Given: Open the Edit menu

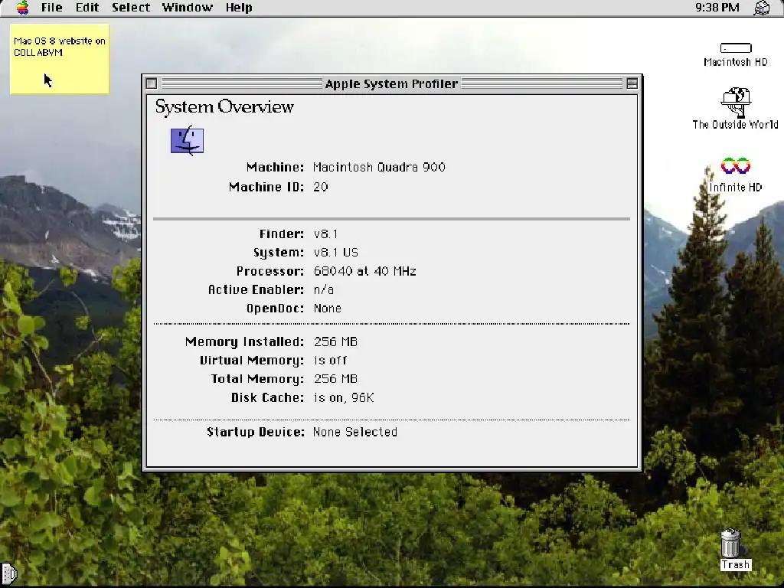Looking at the screenshot, I should pos(87,8).
